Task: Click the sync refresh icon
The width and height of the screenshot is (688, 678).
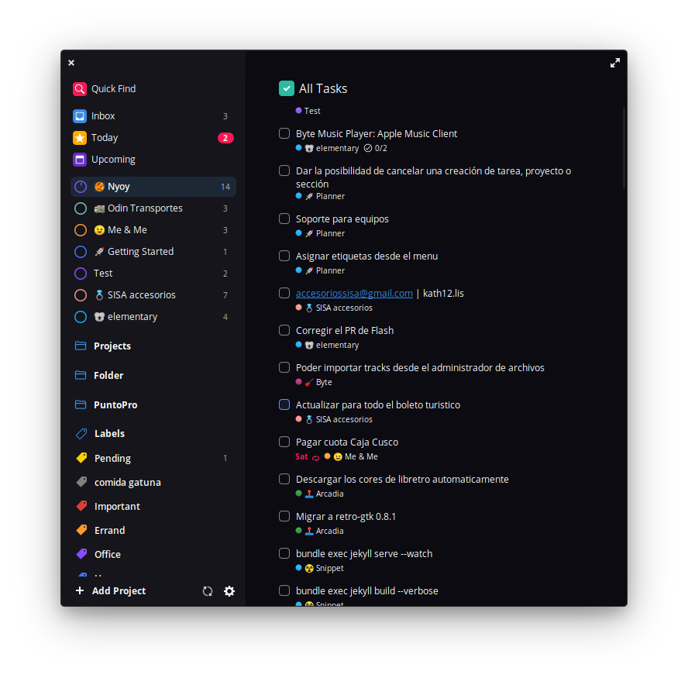Action: point(208,591)
